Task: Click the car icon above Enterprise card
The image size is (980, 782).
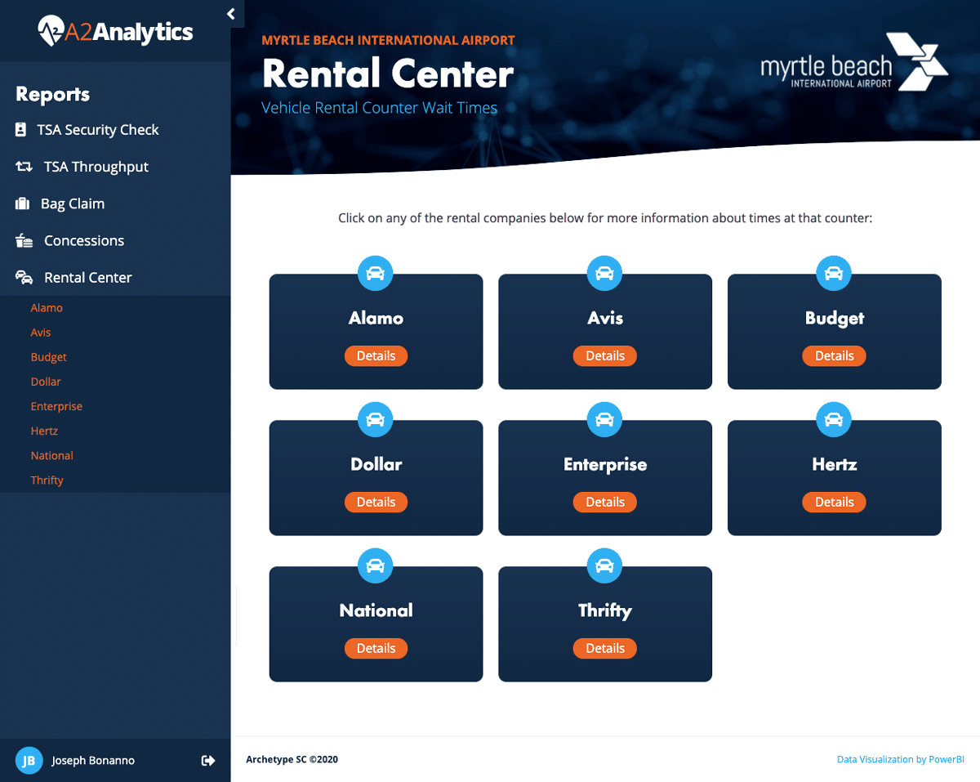Action: [x=604, y=420]
